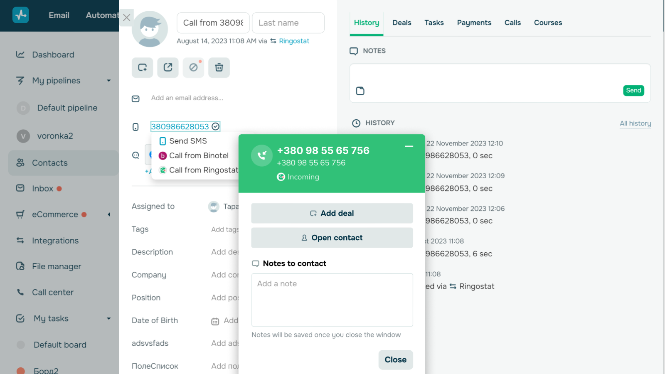Screen dimensions: 665x374
Task: Click the add deal icon under avatar
Action: 143,68
